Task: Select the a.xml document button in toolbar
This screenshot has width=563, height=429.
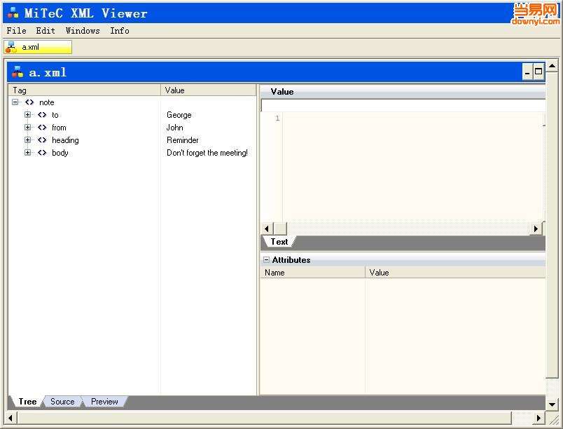Action: pyautogui.click(x=38, y=47)
